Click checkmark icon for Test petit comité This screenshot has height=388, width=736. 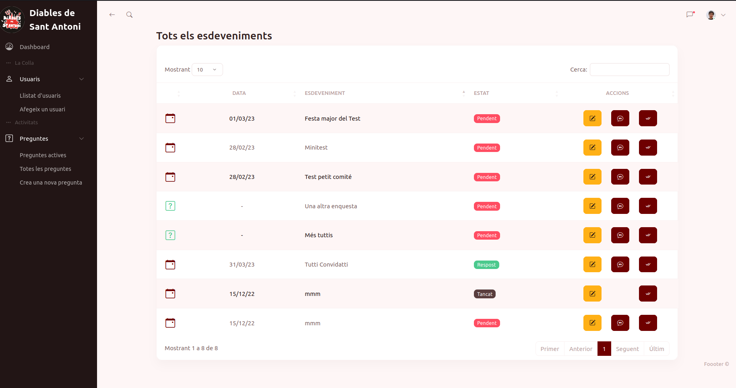[647, 177]
